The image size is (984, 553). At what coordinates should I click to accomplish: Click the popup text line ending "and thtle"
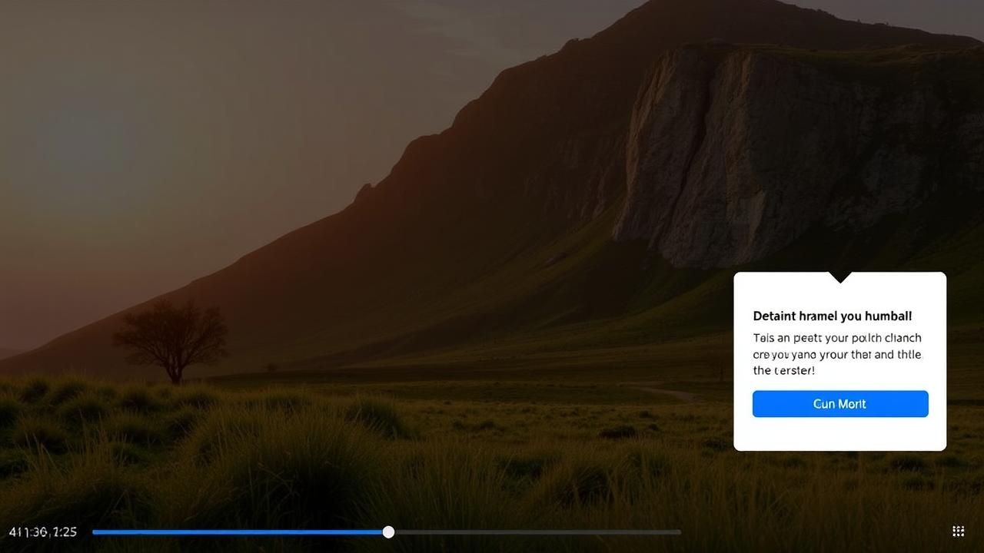pyautogui.click(x=836, y=355)
